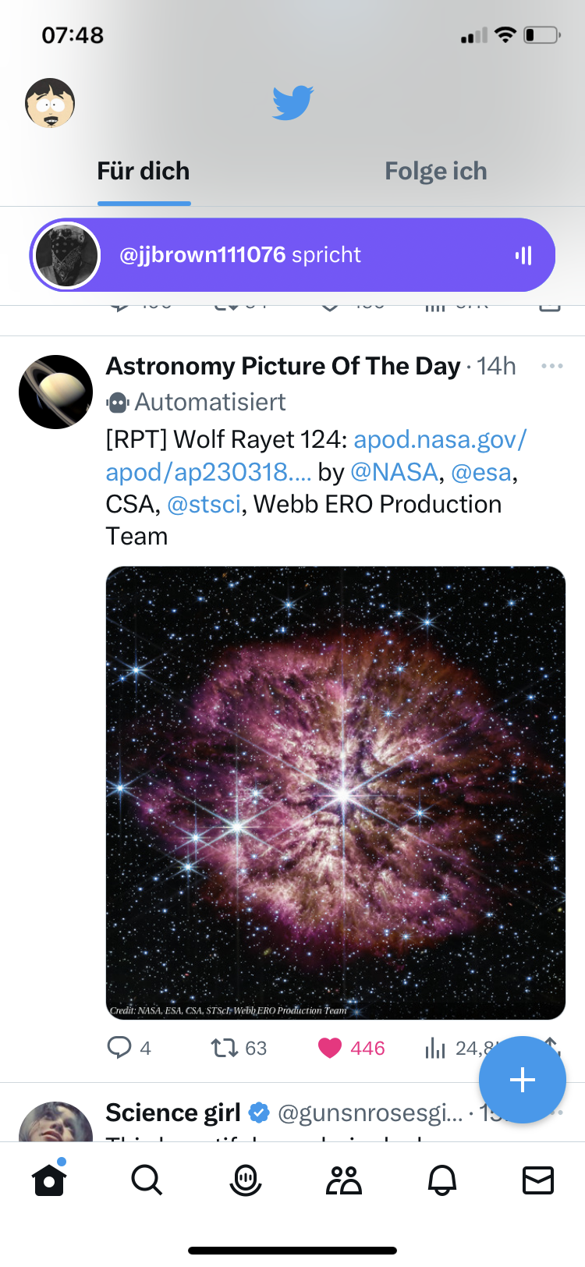Retweet the Wolf Rayet 124 post

pos(225,1047)
